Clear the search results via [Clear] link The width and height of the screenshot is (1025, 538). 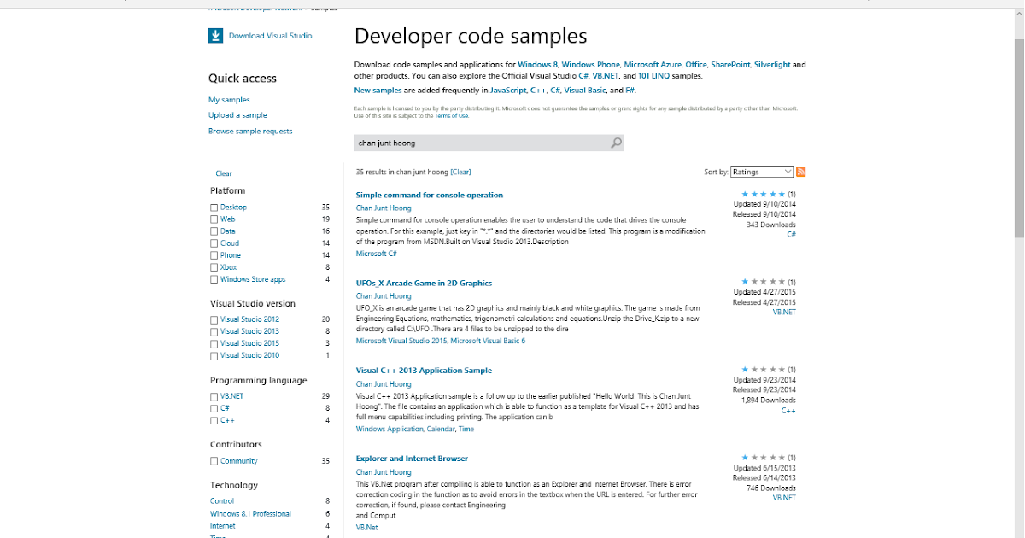[x=460, y=172]
